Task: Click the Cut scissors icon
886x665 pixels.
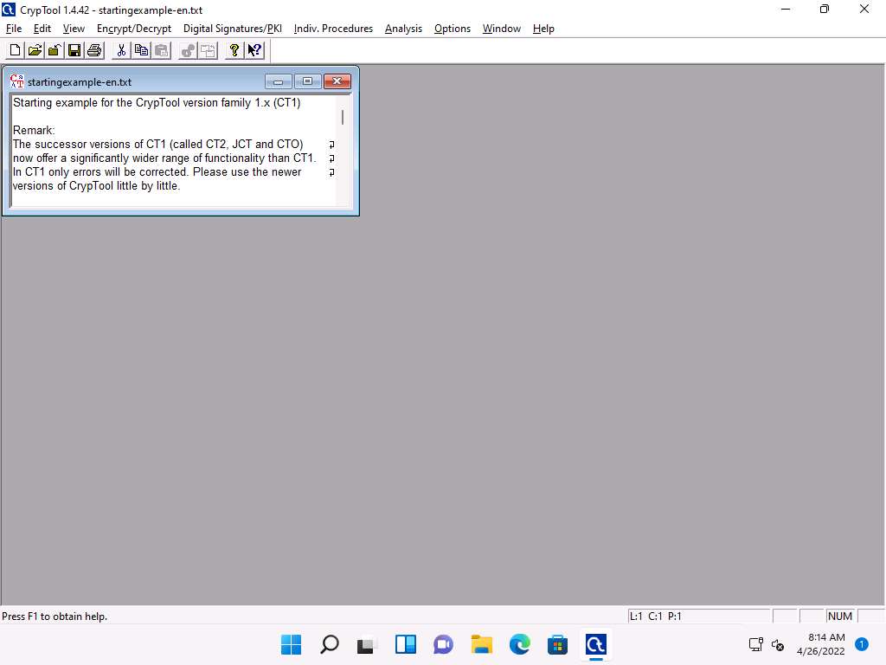Action: click(x=121, y=50)
